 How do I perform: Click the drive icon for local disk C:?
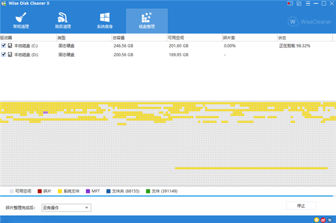point(10,45)
